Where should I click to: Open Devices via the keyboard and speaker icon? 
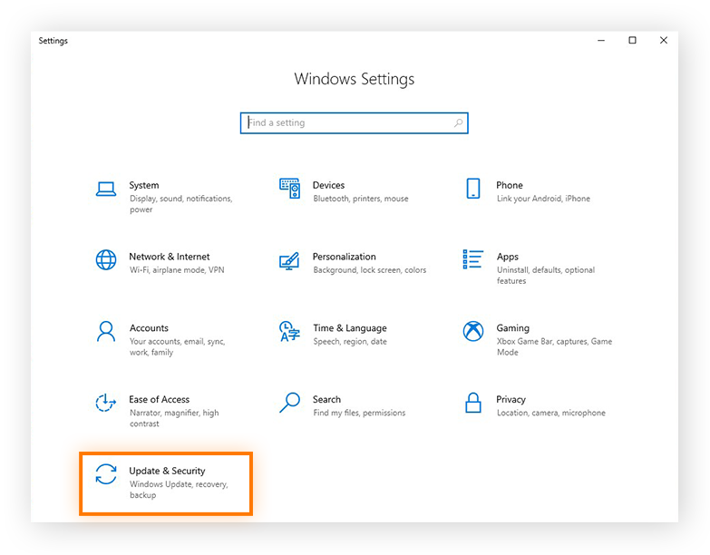(x=289, y=189)
